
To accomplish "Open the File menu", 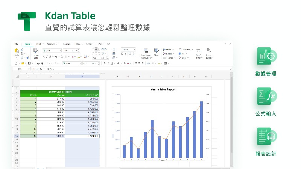I will tap(16, 44).
